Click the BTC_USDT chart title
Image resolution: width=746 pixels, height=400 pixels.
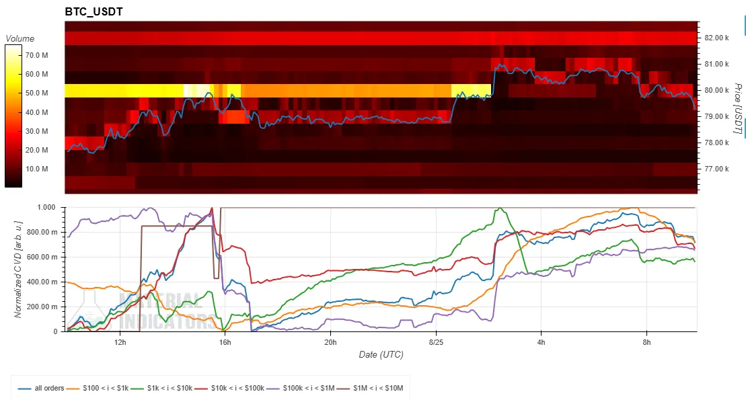tap(94, 12)
